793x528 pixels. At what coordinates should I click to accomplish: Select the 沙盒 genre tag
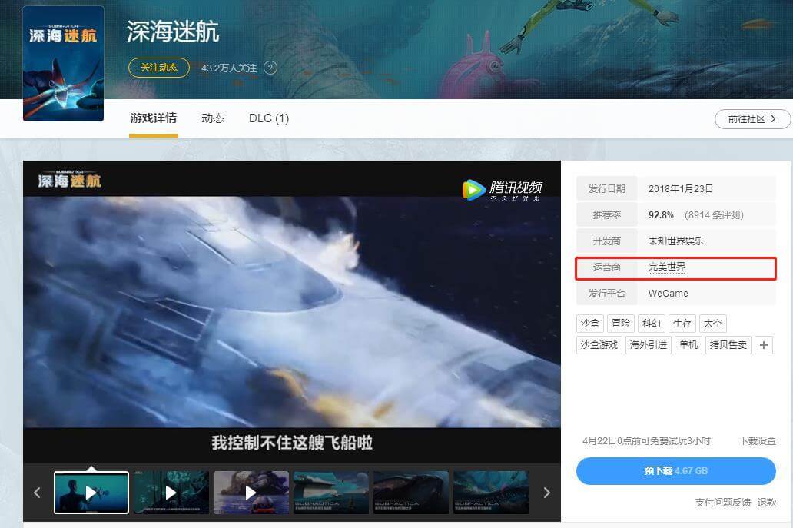(589, 324)
